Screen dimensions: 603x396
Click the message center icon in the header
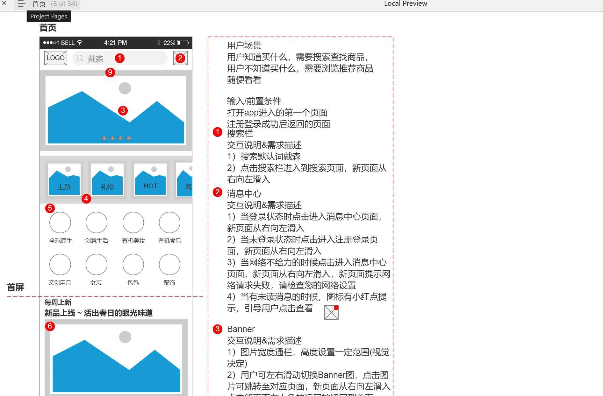tap(180, 58)
